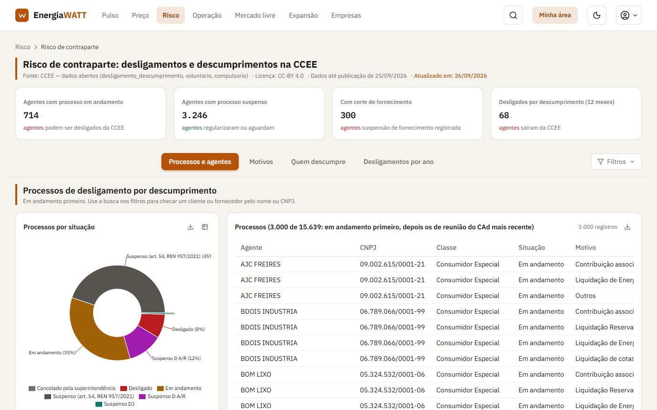Open Expansão section
657x410 pixels.
coord(303,15)
